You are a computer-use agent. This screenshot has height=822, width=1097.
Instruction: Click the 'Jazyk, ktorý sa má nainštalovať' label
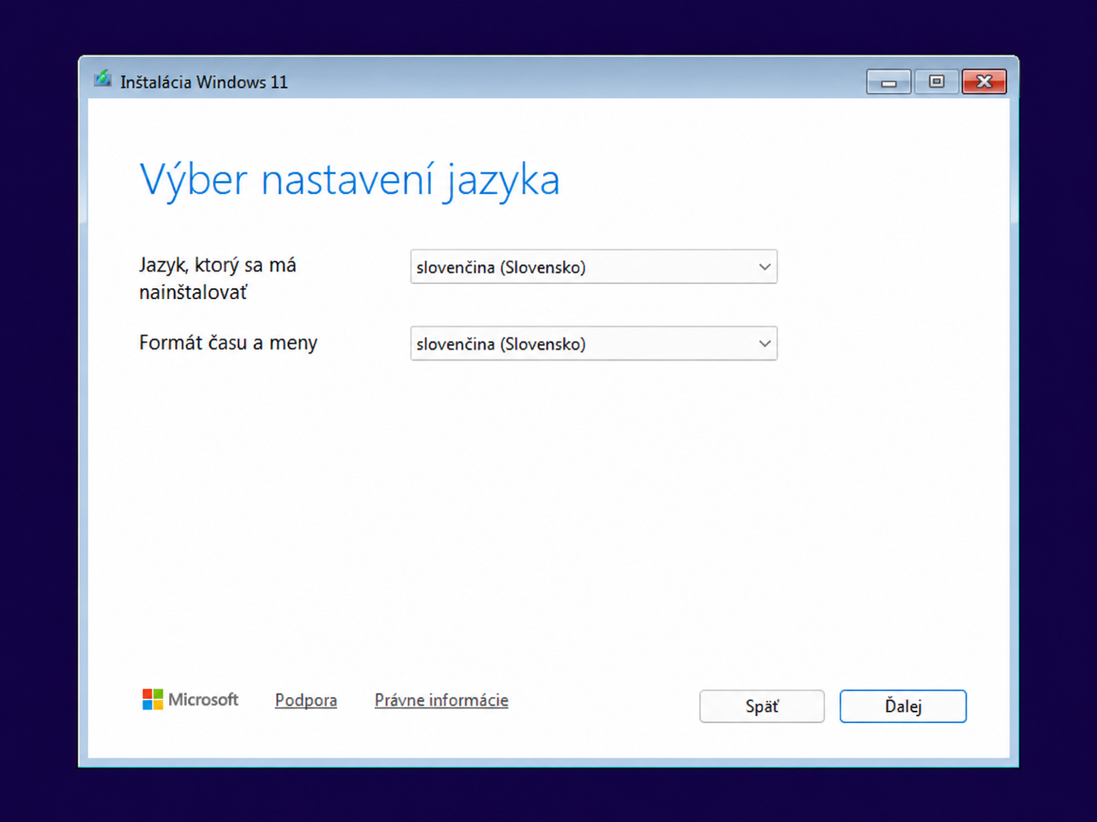tap(218, 279)
